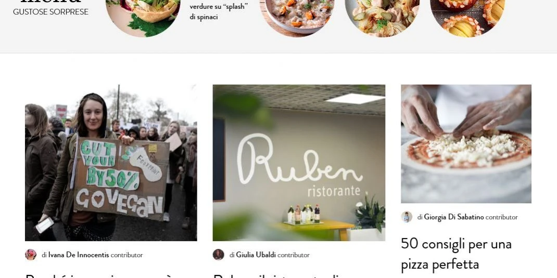
Task: Open the headline below the Ruben image
Action: (x=277, y=275)
